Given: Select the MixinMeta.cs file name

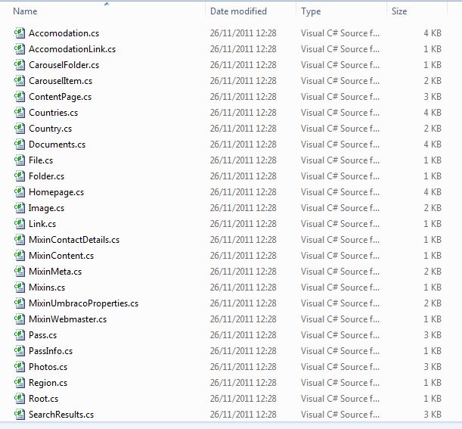Looking at the screenshot, I should pyautogui.click(x=55, y=272).
